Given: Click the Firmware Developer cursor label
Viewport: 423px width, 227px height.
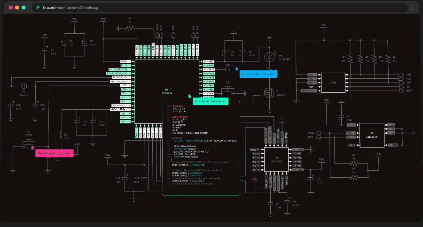Looking at the screenshot, I should click(211, 101).
